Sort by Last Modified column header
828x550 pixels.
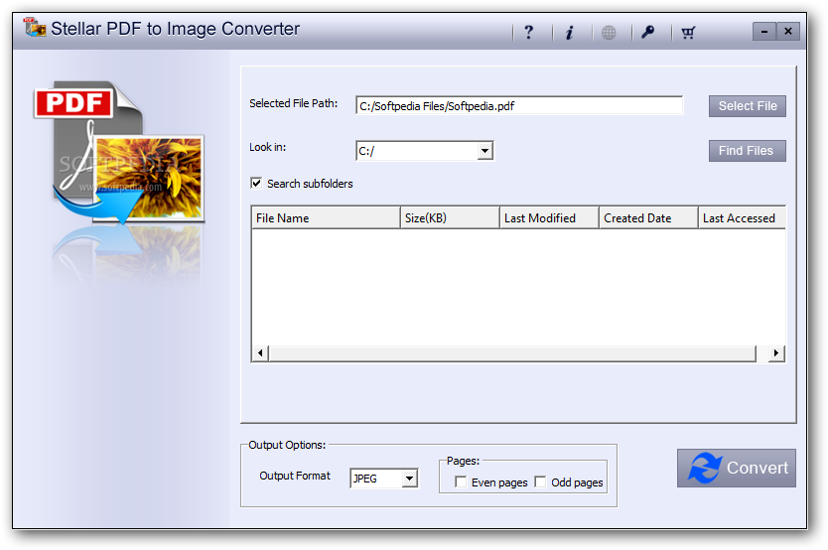[549, 218]
